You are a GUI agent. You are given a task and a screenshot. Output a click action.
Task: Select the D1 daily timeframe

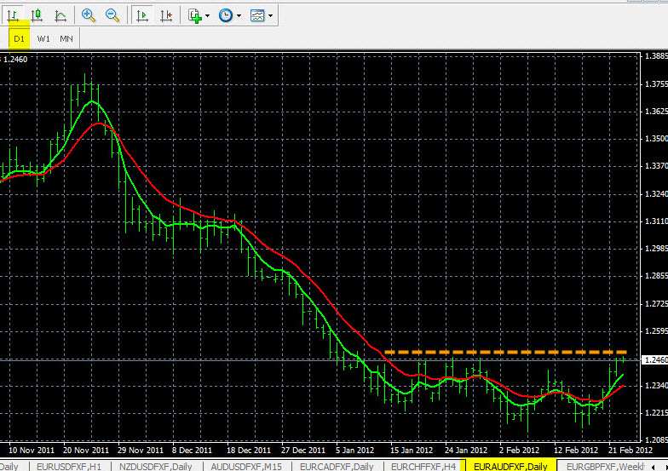point(19,38)
